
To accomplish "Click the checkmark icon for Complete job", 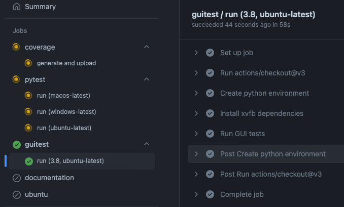I will [x=210, y=194].
